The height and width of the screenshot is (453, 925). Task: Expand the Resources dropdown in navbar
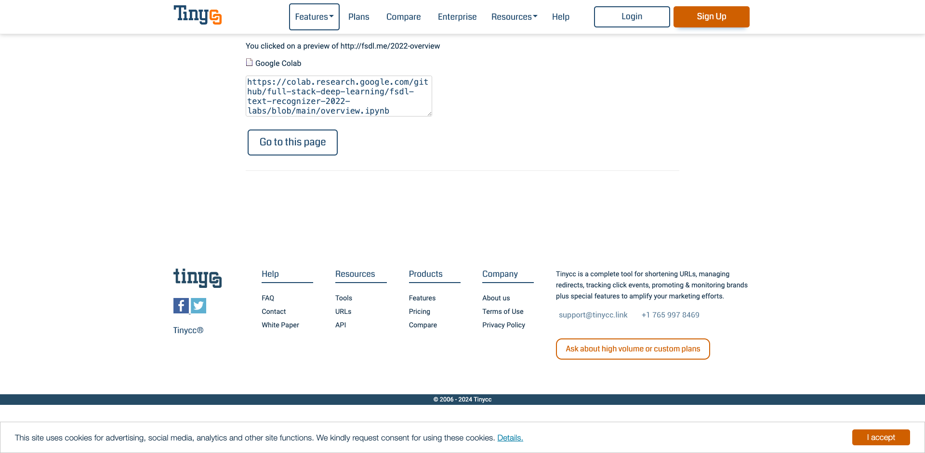tap(514, 17)
